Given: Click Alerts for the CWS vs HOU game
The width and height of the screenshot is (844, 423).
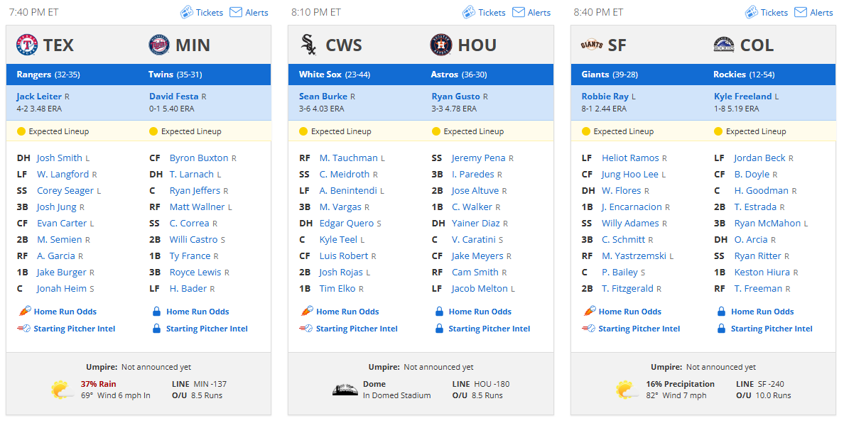Looking at the screenshot, I should click(531, 12).
